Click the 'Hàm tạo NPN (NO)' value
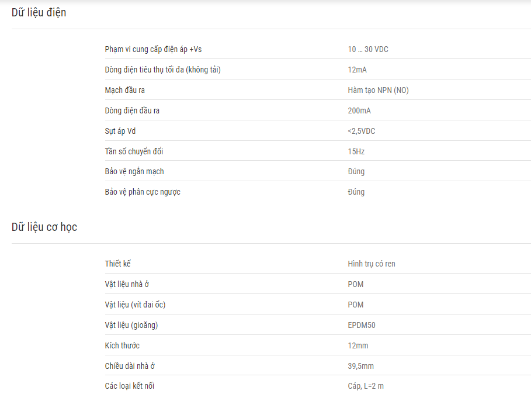531x401 pixels. [378, 91]
